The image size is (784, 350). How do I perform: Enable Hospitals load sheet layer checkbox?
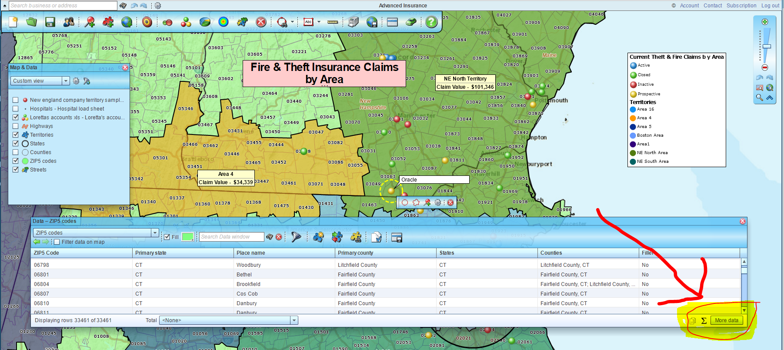point(16,109)
